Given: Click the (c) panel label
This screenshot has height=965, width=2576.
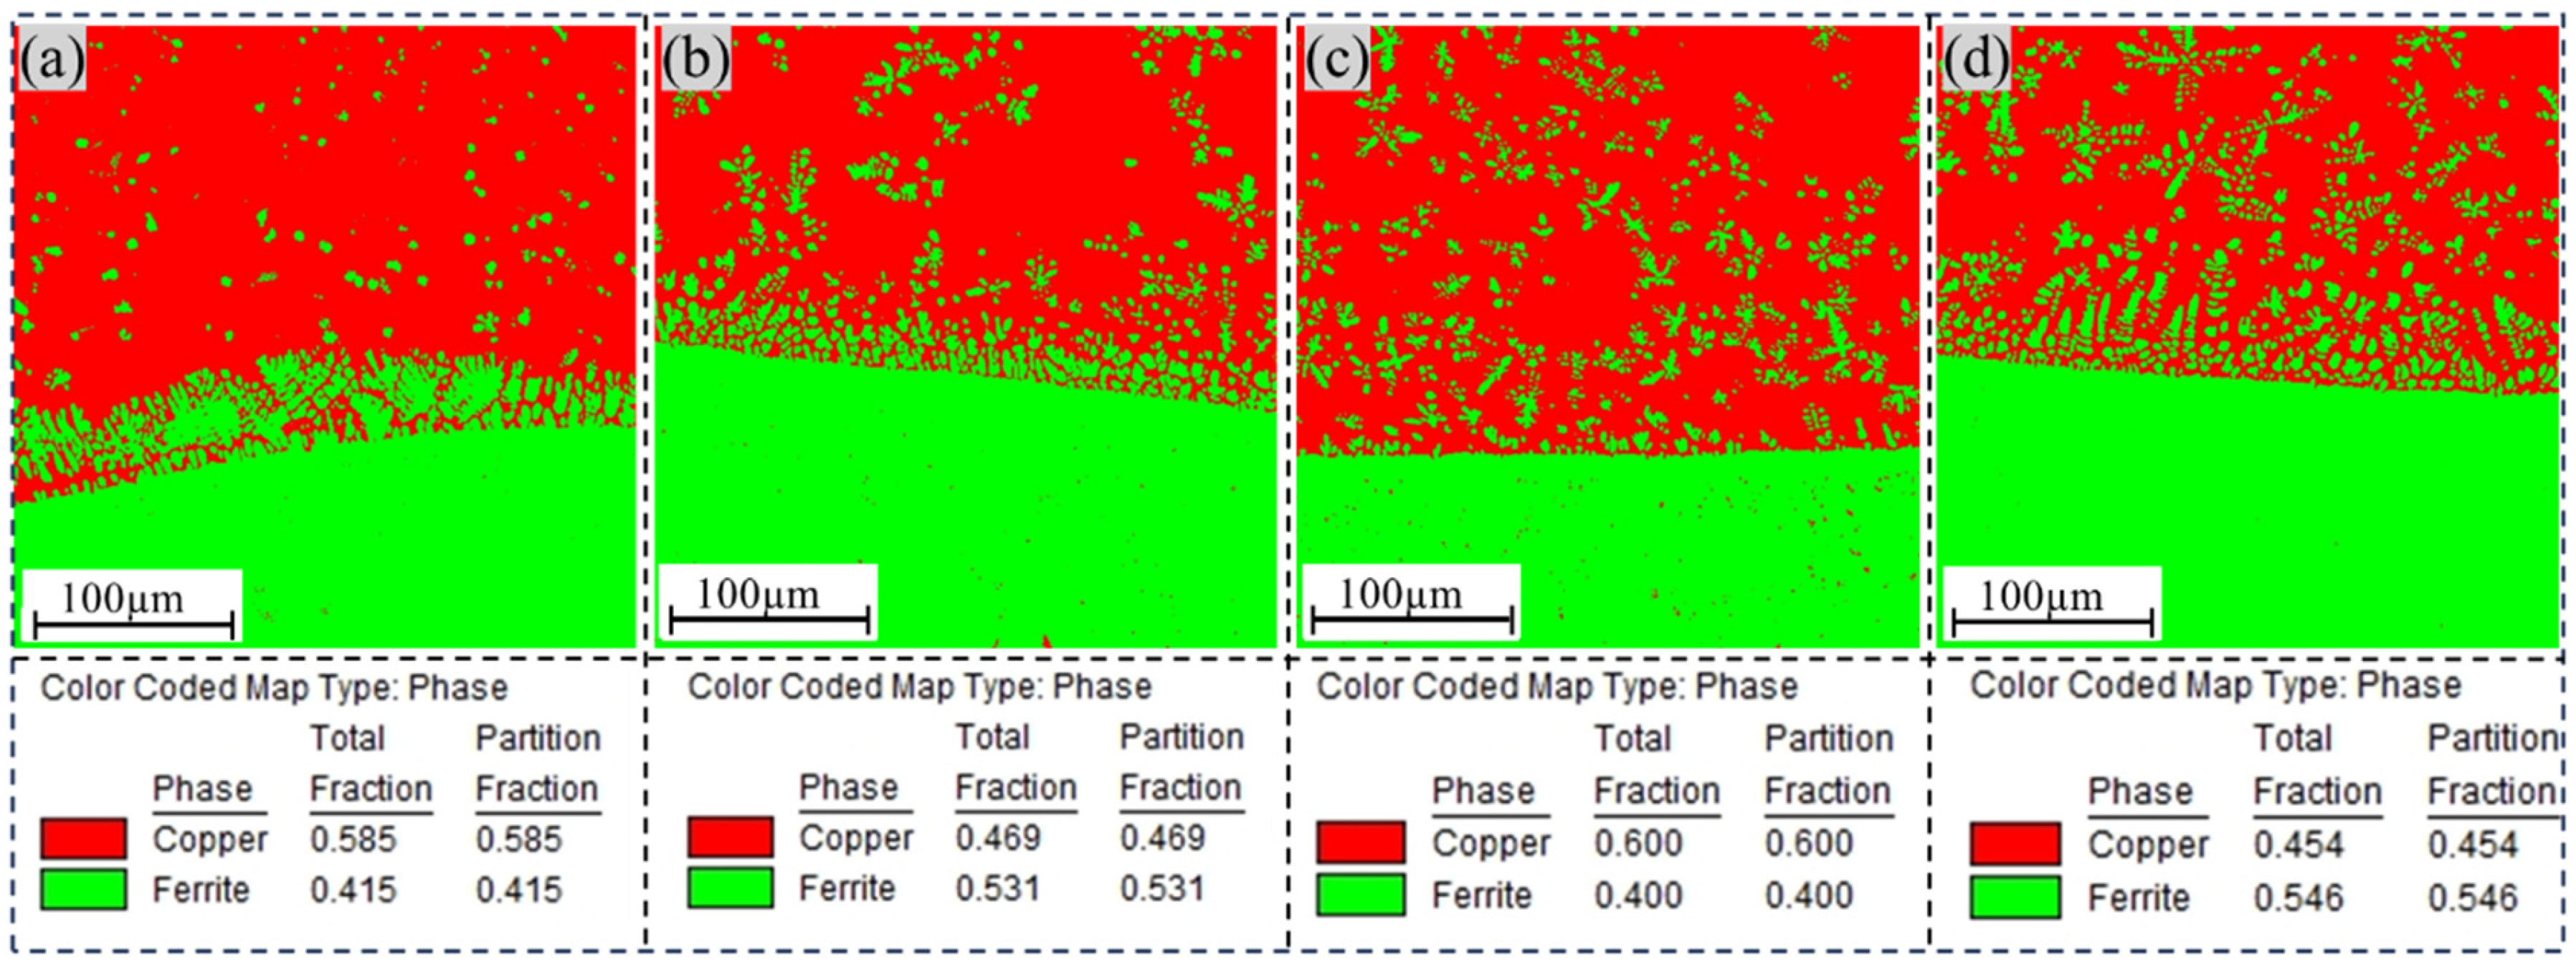Looking at the screenshot, I should click(x=1337, y=59).
